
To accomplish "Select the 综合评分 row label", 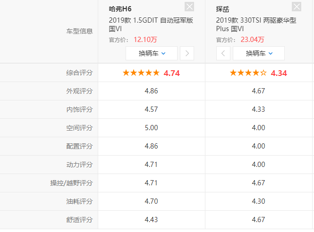I will pos(79,73).
